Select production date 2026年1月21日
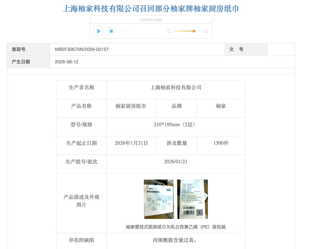The width and height of the screenshot is (312, 249). 131,143
